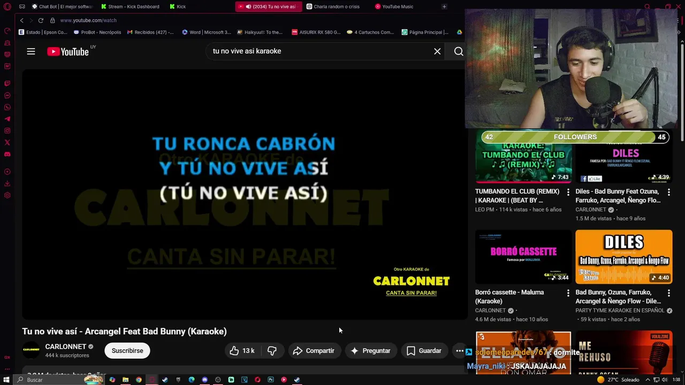Viewport: 685px width, 385px height.
Task: Open options for Diles - Bad Bunny Feat Ozuna
Action: pyautogui.click(x=668, y=191)
